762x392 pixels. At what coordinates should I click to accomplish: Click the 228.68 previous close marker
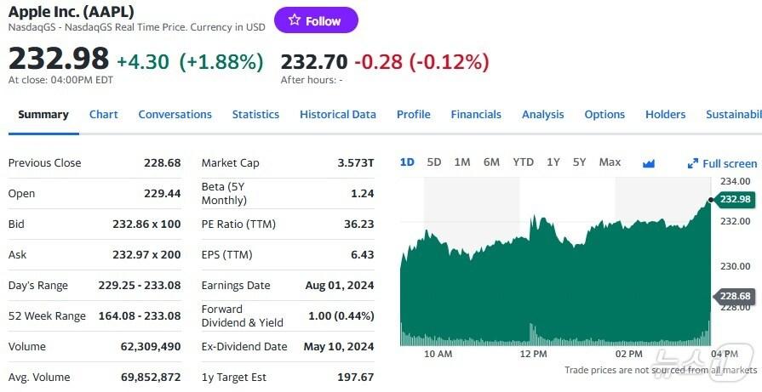[735, 296]
